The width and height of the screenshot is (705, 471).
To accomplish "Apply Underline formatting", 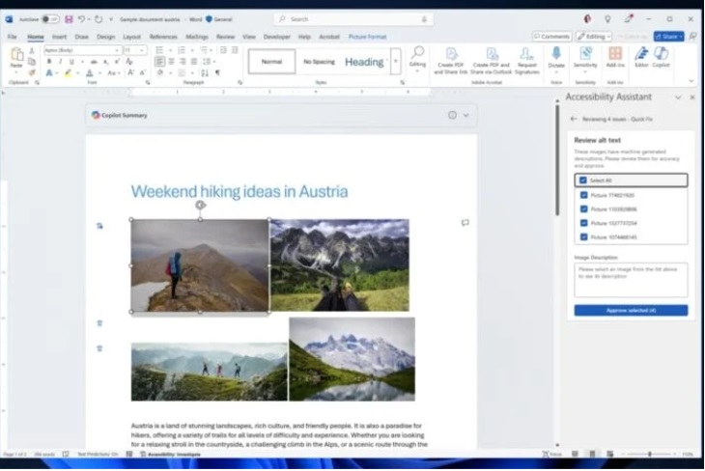I will 71,61.
